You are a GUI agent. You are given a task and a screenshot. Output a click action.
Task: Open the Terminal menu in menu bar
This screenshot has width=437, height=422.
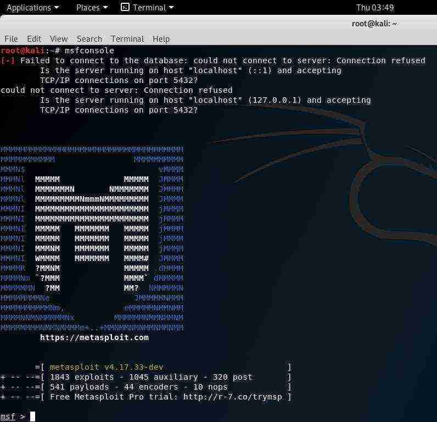tap(127, 39)
